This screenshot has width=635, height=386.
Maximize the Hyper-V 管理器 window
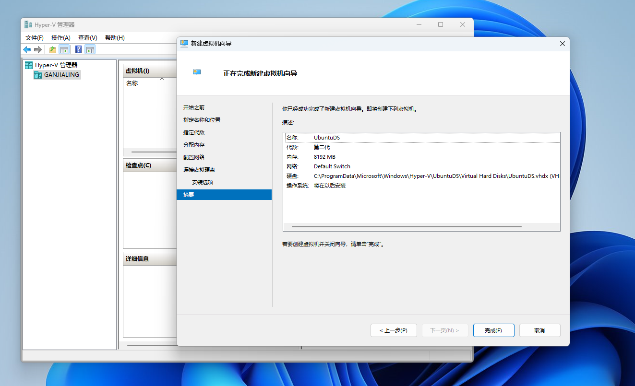click(x=441, y=24)
